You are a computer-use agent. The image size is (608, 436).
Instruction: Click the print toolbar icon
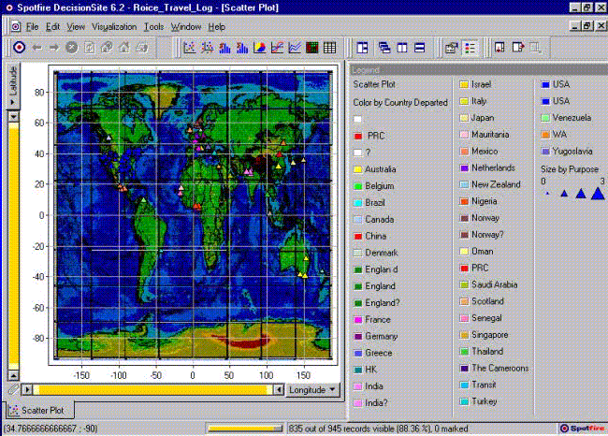click(x=142, y=48)
